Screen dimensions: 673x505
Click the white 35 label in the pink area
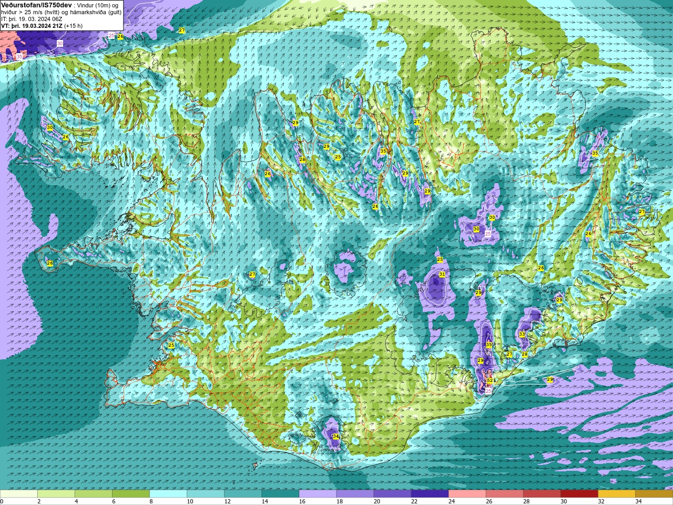[x=19, y=56]
